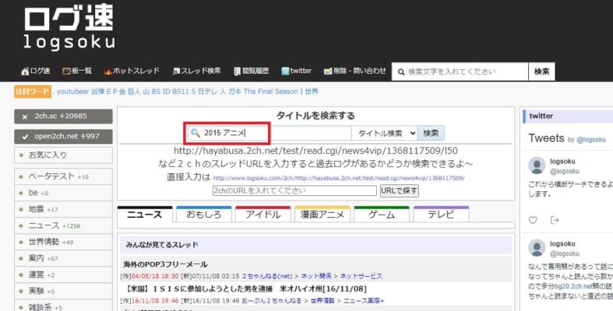Open the スレッド検索 thread search menu
The width and height of the screenshot is (613, 311).
tap(196, 71)
